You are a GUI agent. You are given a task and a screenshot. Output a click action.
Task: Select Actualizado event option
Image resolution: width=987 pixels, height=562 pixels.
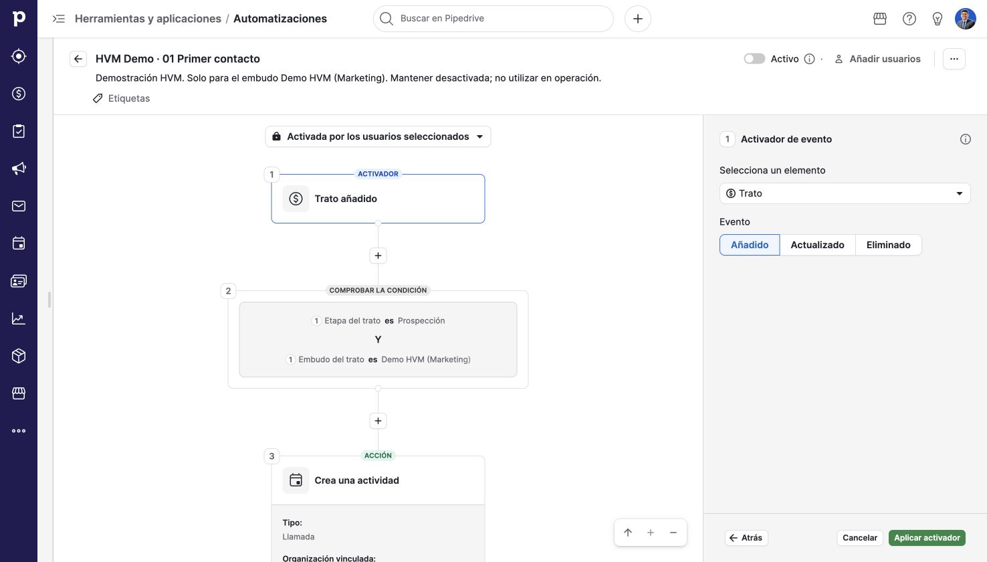point(817,245)
